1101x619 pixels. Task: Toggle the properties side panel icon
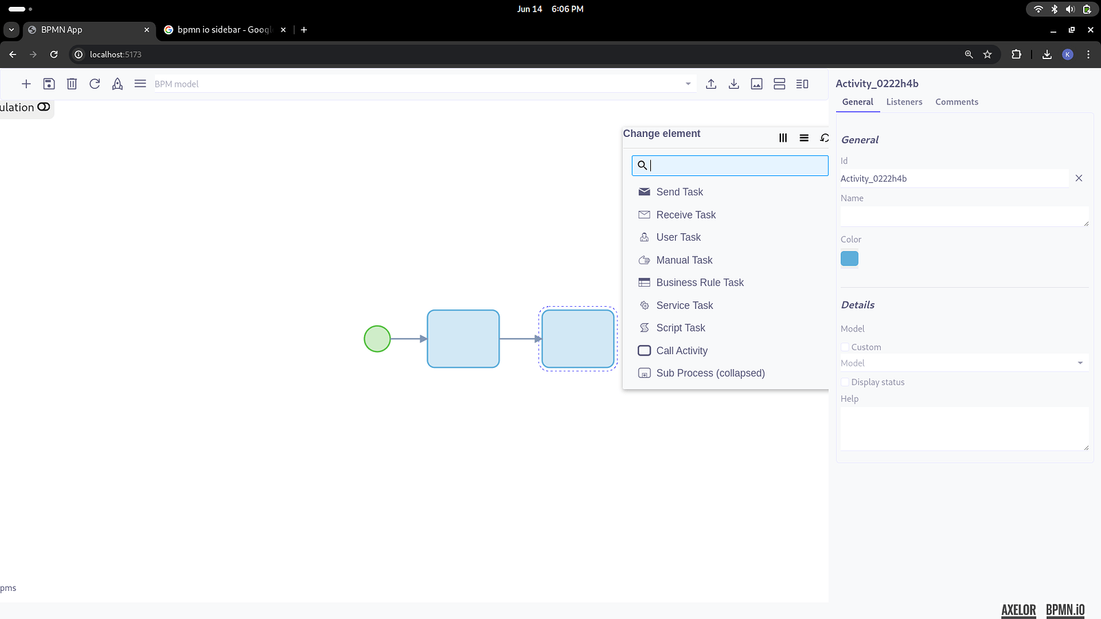(802, 84)
